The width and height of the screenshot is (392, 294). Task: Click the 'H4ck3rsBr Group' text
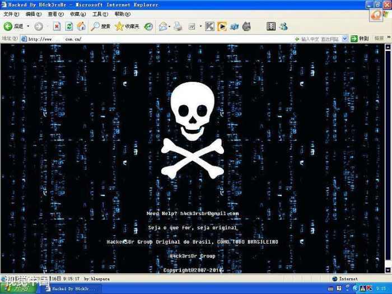point(193,256)
